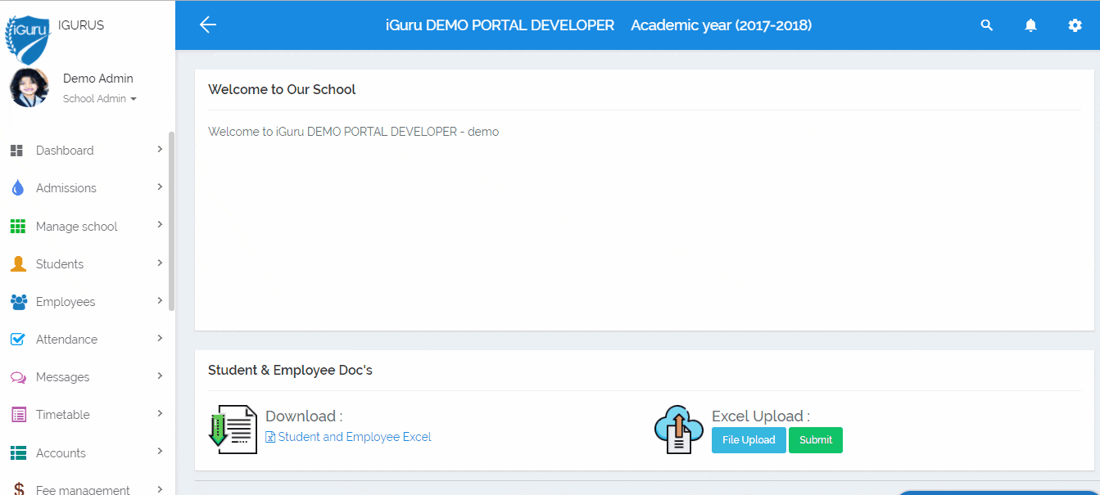Click the iGuru DEMO PORTAL DEVELOPER title
Screen dimensions: 1100x495
pyautogui.click(x=500, y=25)
